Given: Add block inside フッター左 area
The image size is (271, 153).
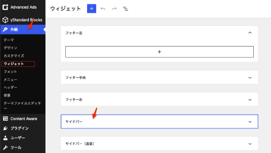Looking at the screenshot, I should 159,52.
